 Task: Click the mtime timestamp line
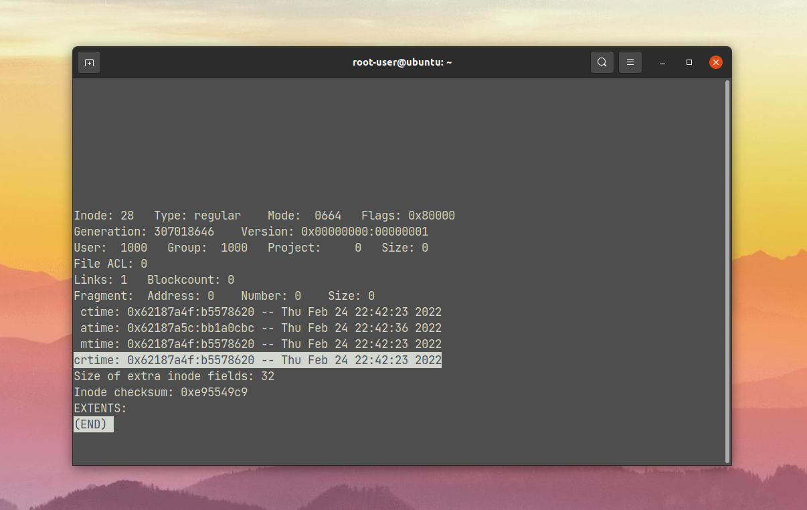point(261,344)
